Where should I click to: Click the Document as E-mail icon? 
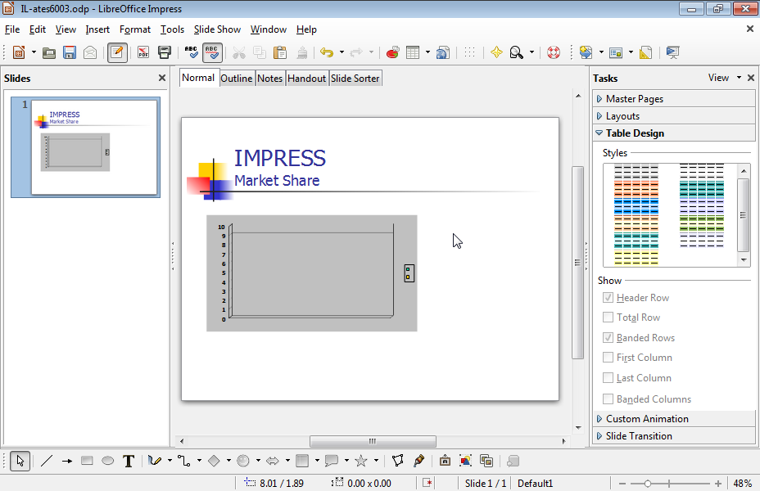tap(90, 52)
